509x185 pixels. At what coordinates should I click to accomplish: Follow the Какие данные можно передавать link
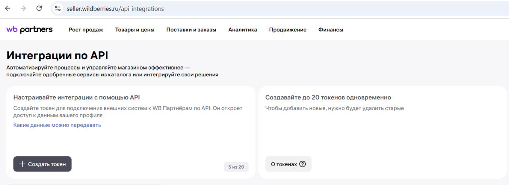coord(57,125)
